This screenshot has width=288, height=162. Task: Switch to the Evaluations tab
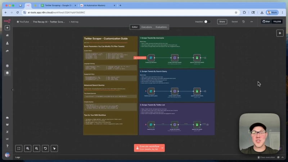(161, 27)
